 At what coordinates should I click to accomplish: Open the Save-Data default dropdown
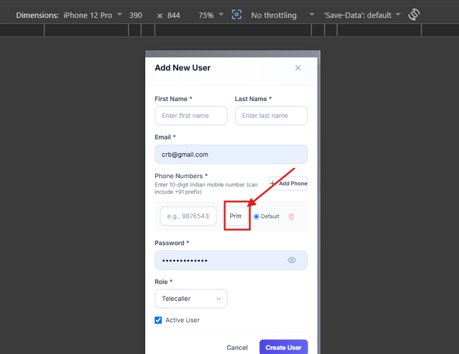[x=362, y=15]
